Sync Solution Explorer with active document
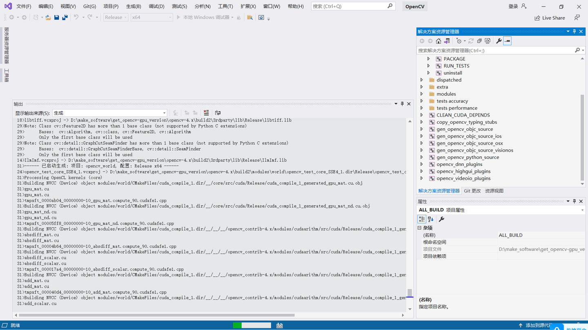This screenshot has width=588, height=330. [x=447, y=41]
